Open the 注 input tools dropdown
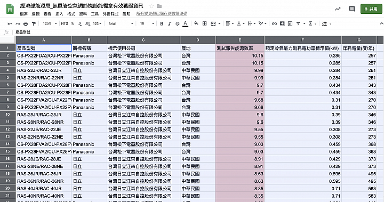This screenshot has width=384, height=202. tap(326, 24)
